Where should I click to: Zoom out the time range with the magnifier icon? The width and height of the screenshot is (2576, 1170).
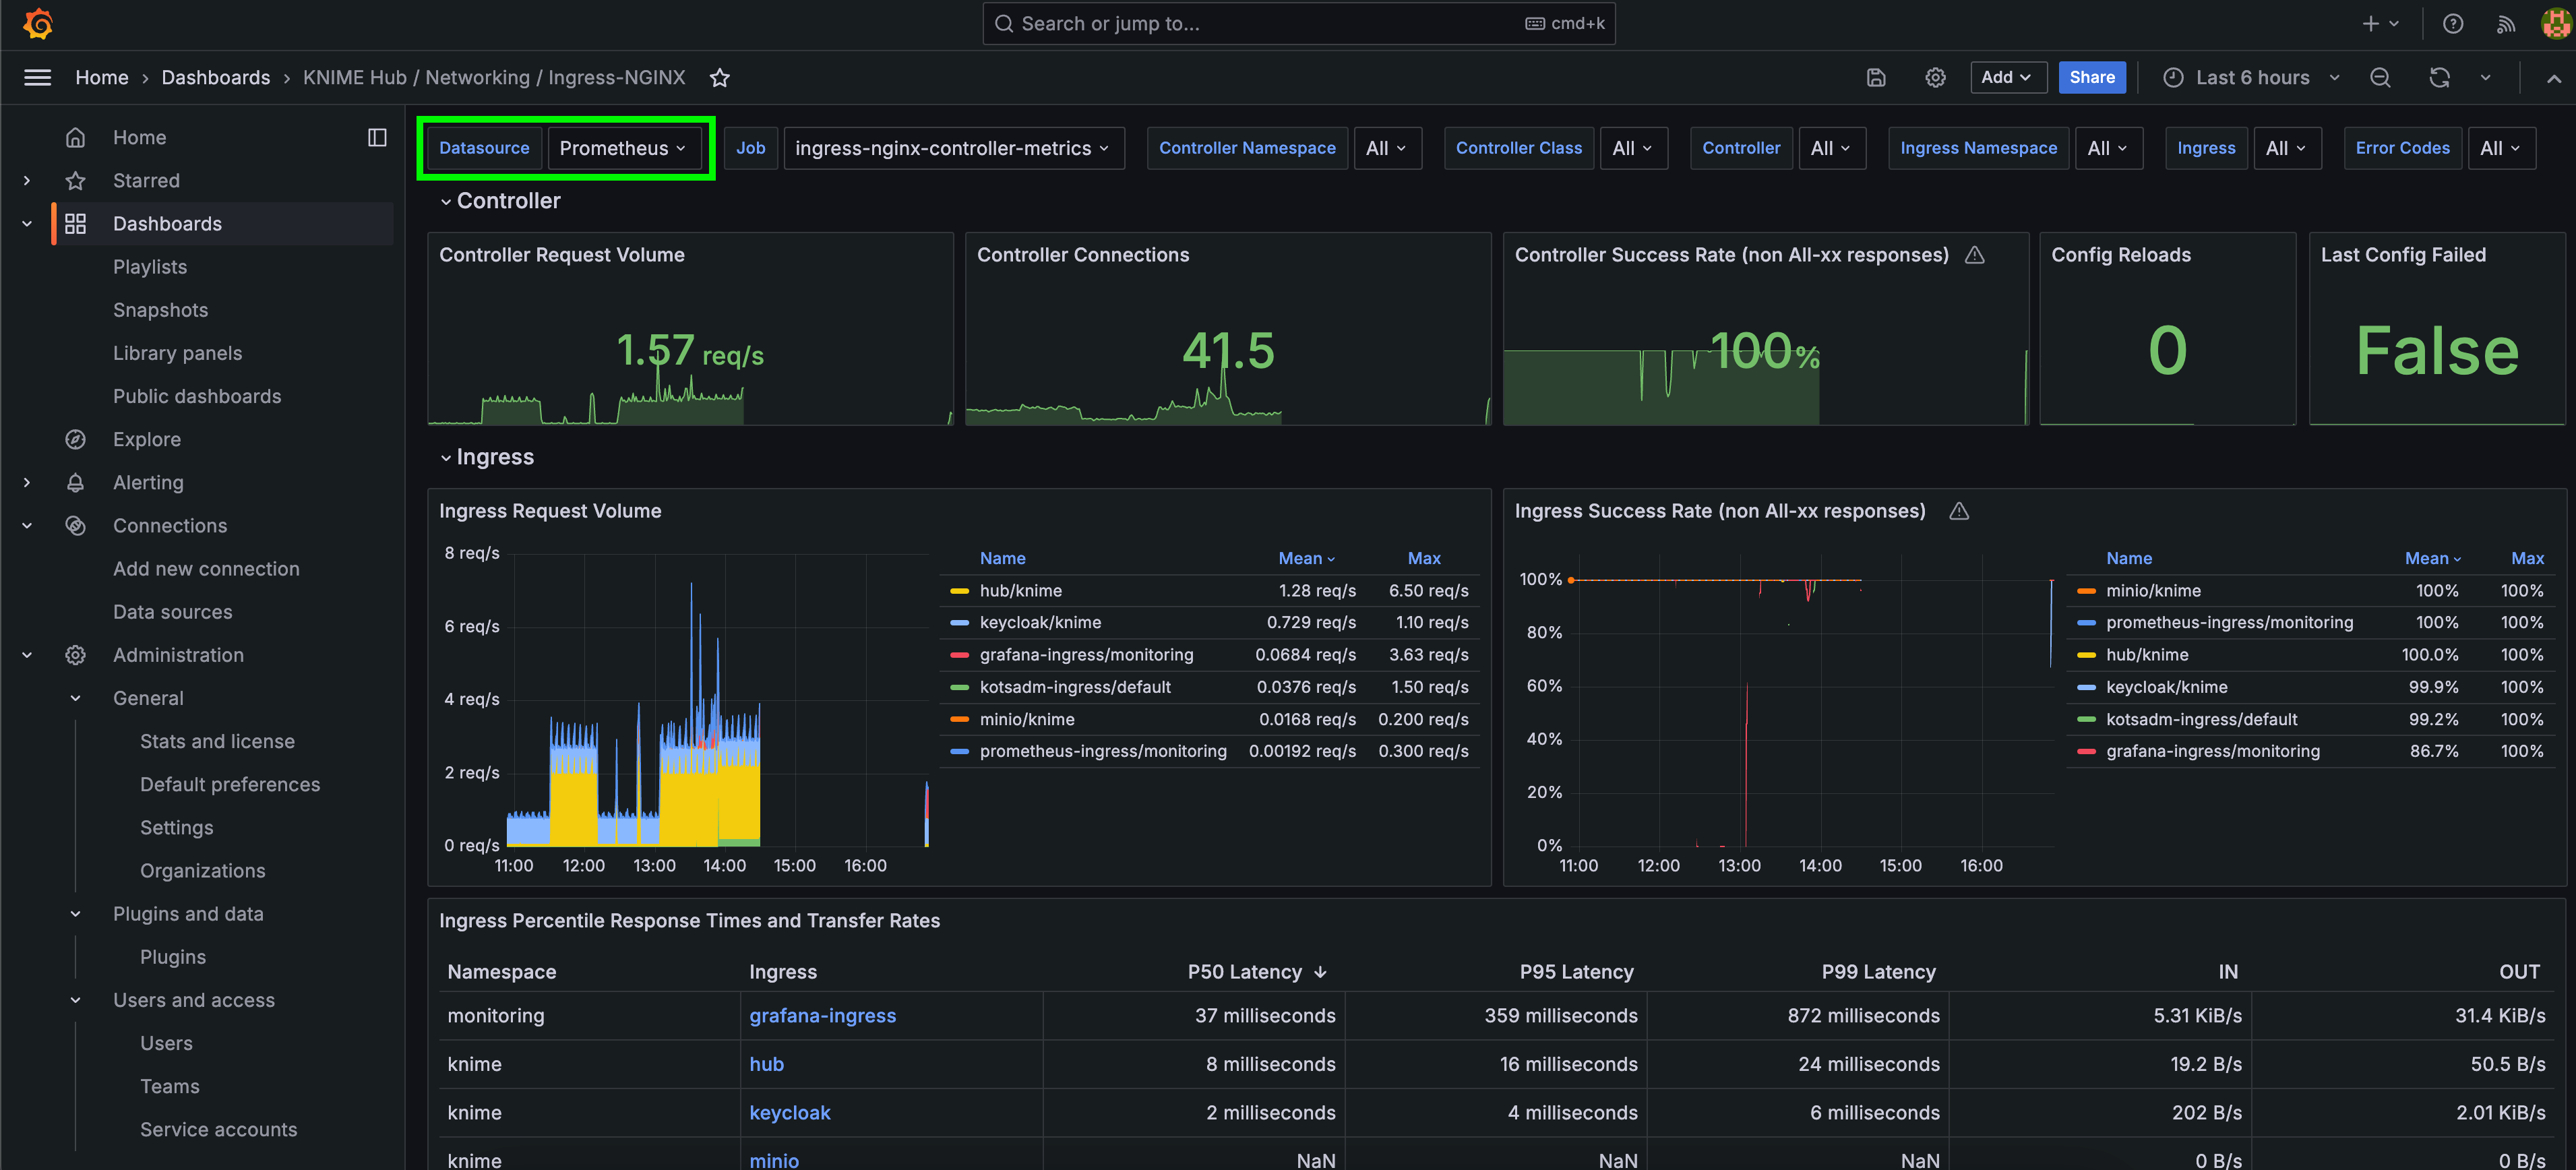[2381, 77]
